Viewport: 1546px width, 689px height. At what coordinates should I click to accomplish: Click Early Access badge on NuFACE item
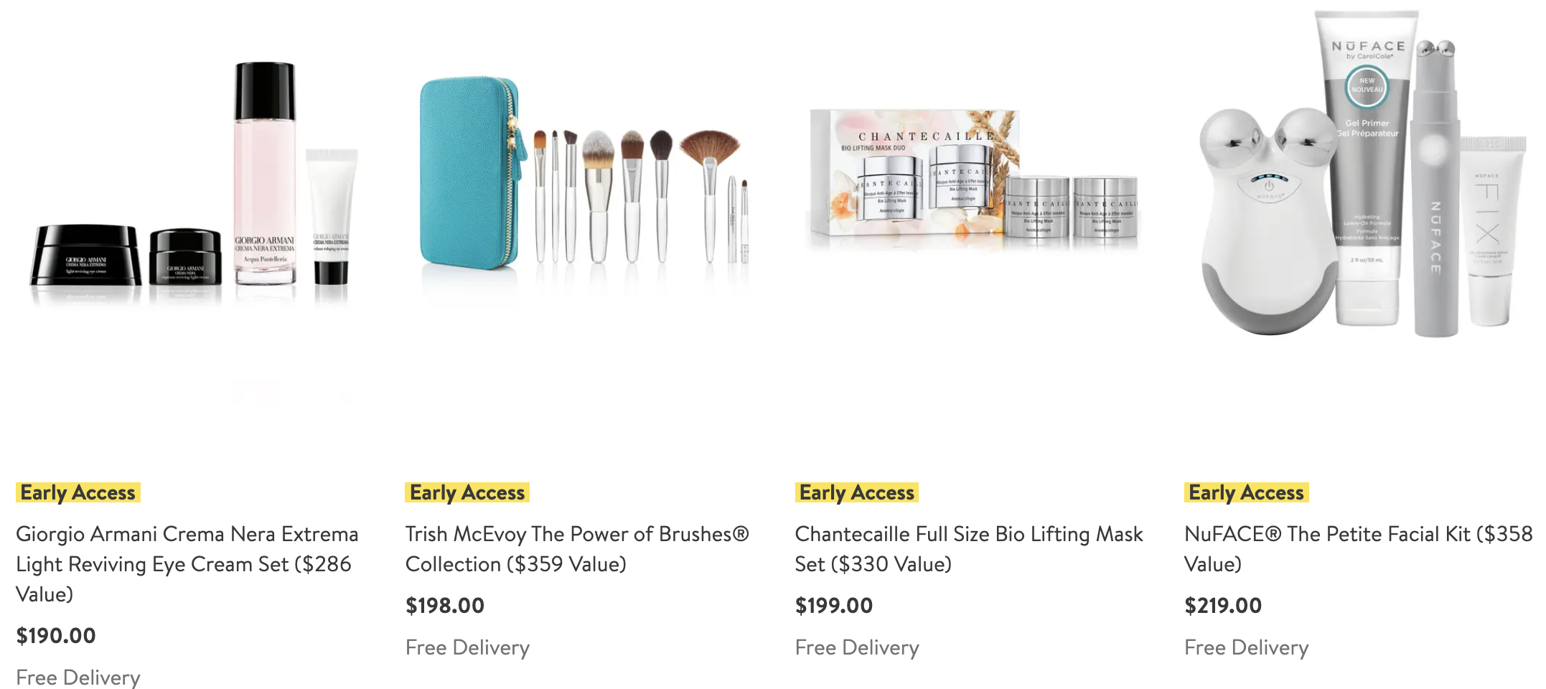[1247, 492]
